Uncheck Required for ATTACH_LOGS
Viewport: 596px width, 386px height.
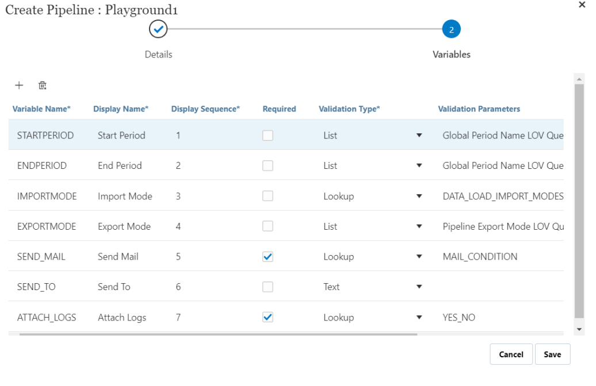[x=268, y=317]
